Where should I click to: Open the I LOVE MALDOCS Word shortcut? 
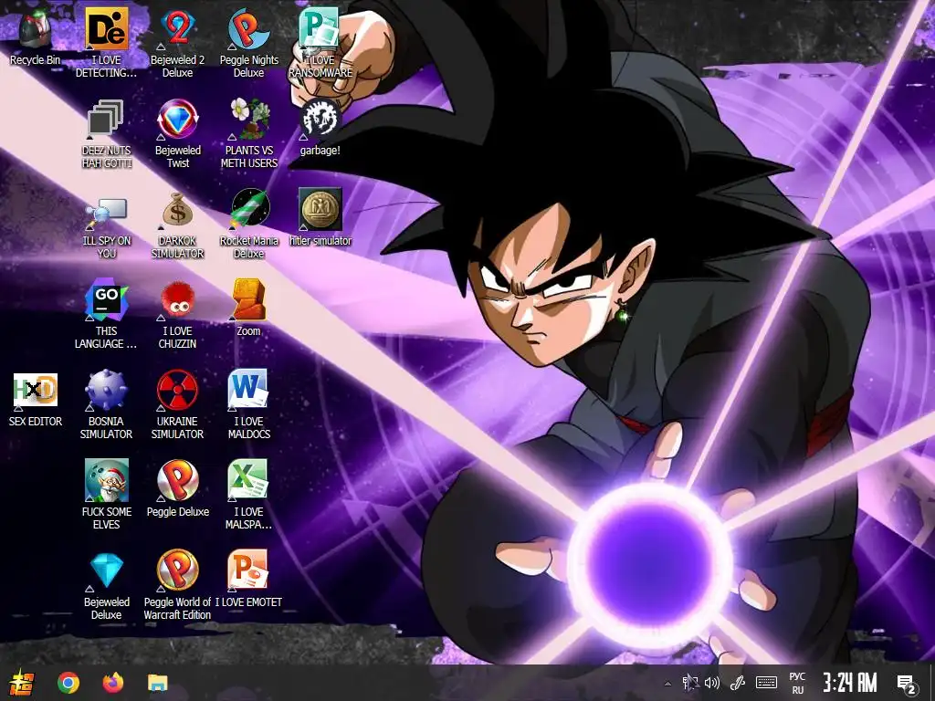(x=248, y=404)
